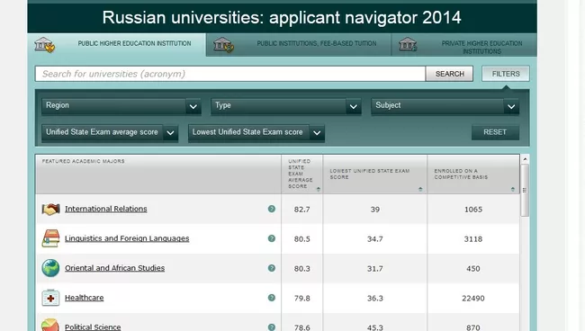The image size is (585, 331).
Task: Click the books icon for Linguistics
Action: tap(50, 238)
